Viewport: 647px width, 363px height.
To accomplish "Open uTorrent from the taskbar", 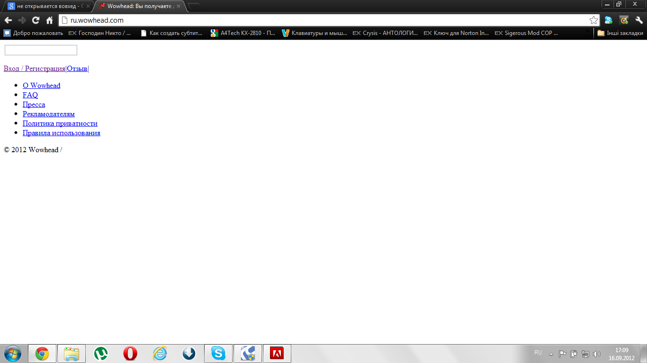I will pos(101,354).
